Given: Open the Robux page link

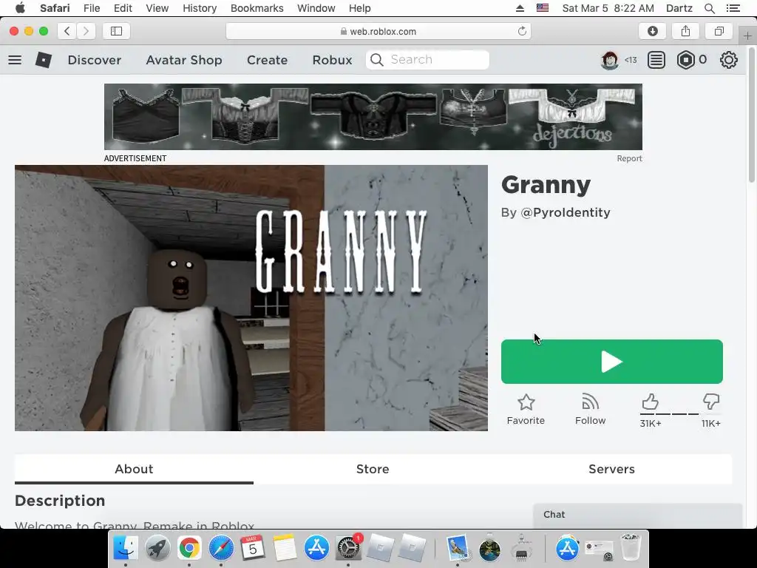Looking at the screenshot, I should click(x=332, y=60).
